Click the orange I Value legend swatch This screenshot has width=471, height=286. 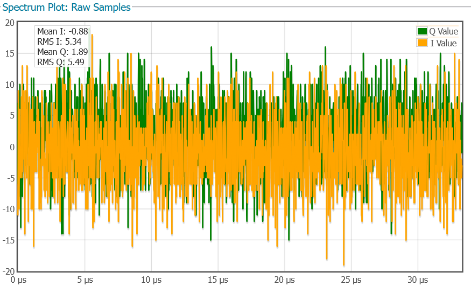pos(422,43)
